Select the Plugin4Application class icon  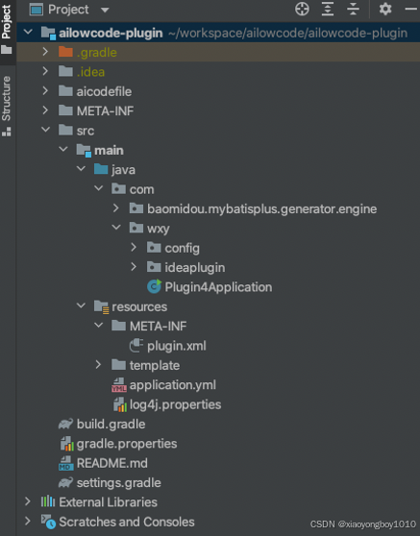pyautogui.click(x=154, y=287)
